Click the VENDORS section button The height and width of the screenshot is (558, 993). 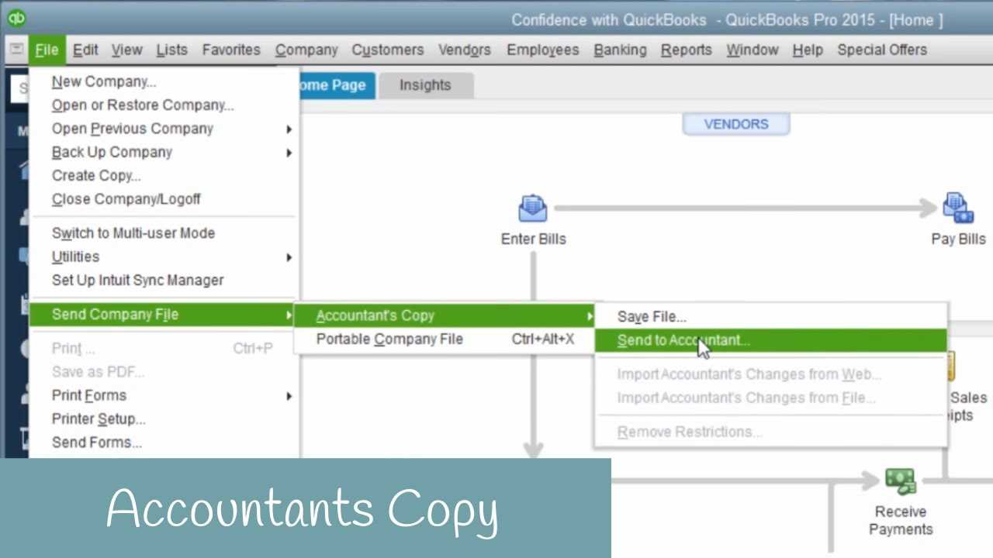click(x=736, y=124)
